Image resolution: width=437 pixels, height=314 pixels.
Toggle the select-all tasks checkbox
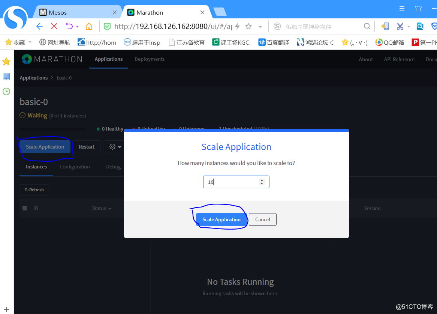(x=25, y=208)
